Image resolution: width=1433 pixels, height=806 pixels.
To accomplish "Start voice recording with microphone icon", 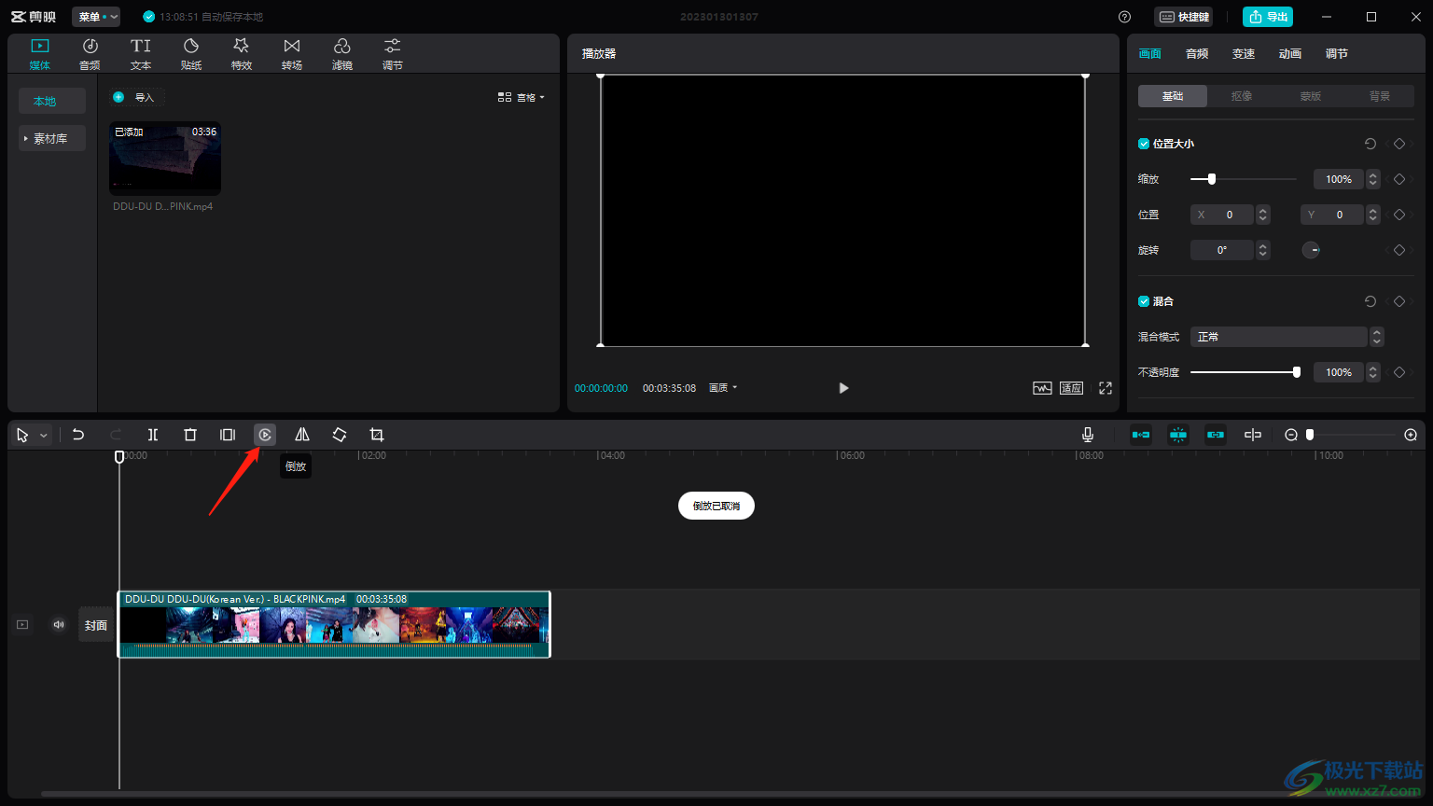I will tap(1088, 435).
